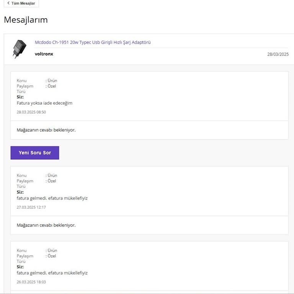Select the "fatura gelmedi" message dated 27.03.2025
Screen dimensions: 294x294
point(52,198)
